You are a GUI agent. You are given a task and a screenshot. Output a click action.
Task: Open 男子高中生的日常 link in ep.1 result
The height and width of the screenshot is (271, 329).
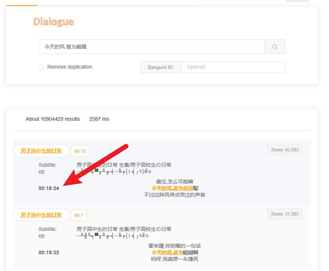[x=41, y=215]
